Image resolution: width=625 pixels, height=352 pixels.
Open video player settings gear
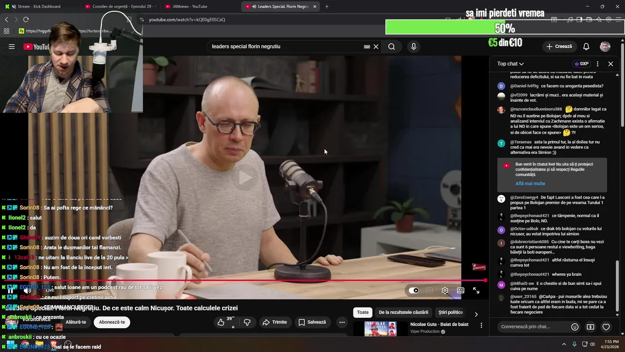coord(445,290)
